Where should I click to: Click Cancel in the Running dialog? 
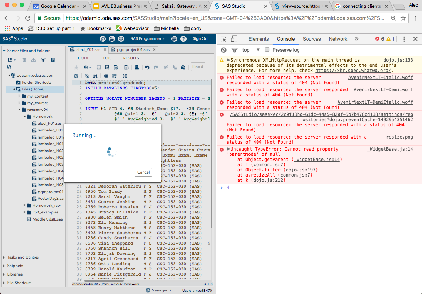pyautogui.click(x=143, y=172)
